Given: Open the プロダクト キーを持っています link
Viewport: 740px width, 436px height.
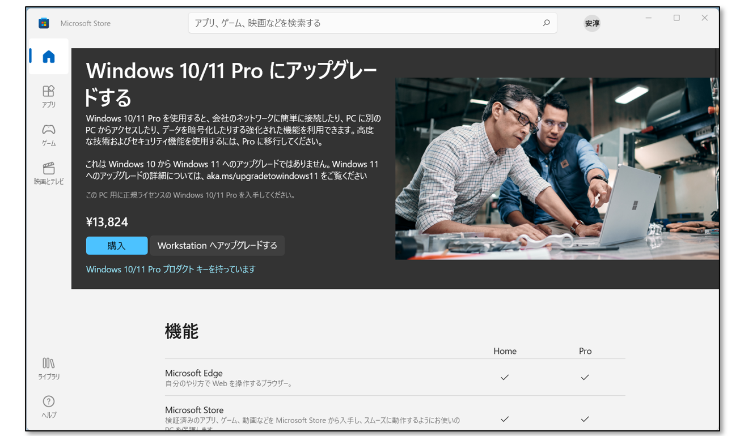Looking at the screenshot, I should 171,269.
